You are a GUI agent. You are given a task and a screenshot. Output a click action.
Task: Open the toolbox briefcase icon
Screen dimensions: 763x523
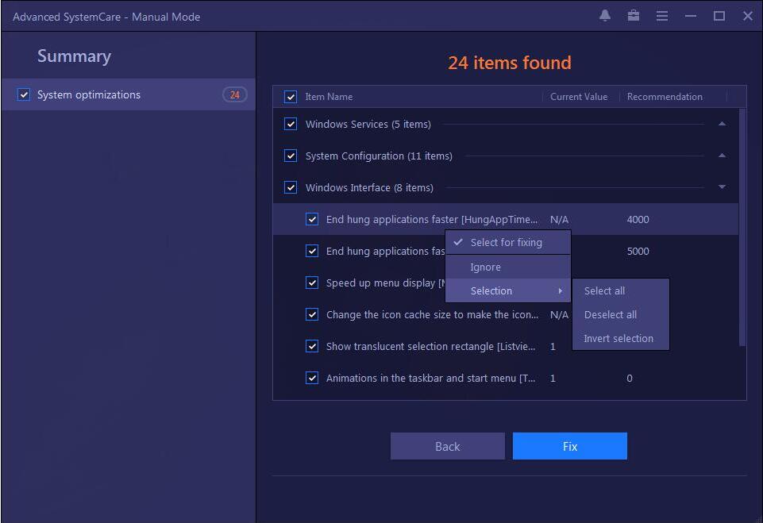[633, 16]
